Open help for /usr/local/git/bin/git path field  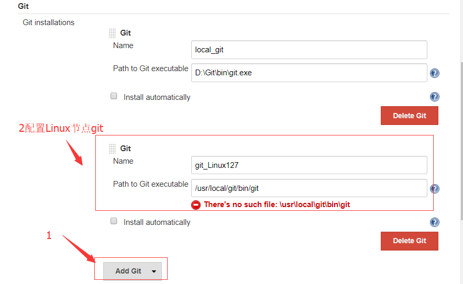[x=434, y=189]
